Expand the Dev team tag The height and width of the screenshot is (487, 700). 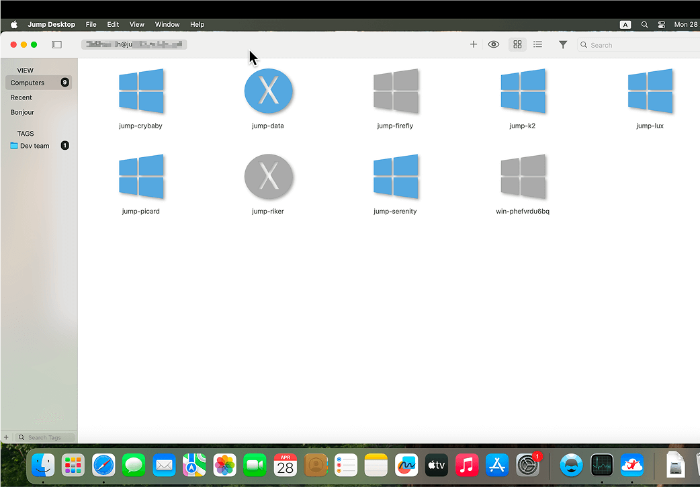(34, 145)
